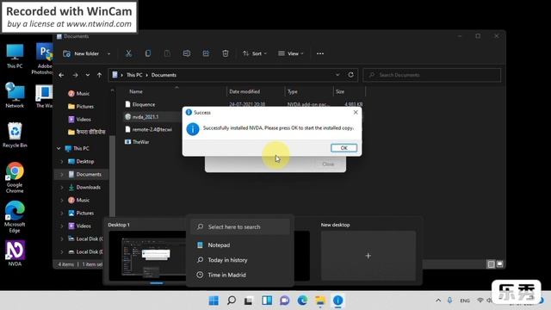Expand the Downloads tree node

62,188
